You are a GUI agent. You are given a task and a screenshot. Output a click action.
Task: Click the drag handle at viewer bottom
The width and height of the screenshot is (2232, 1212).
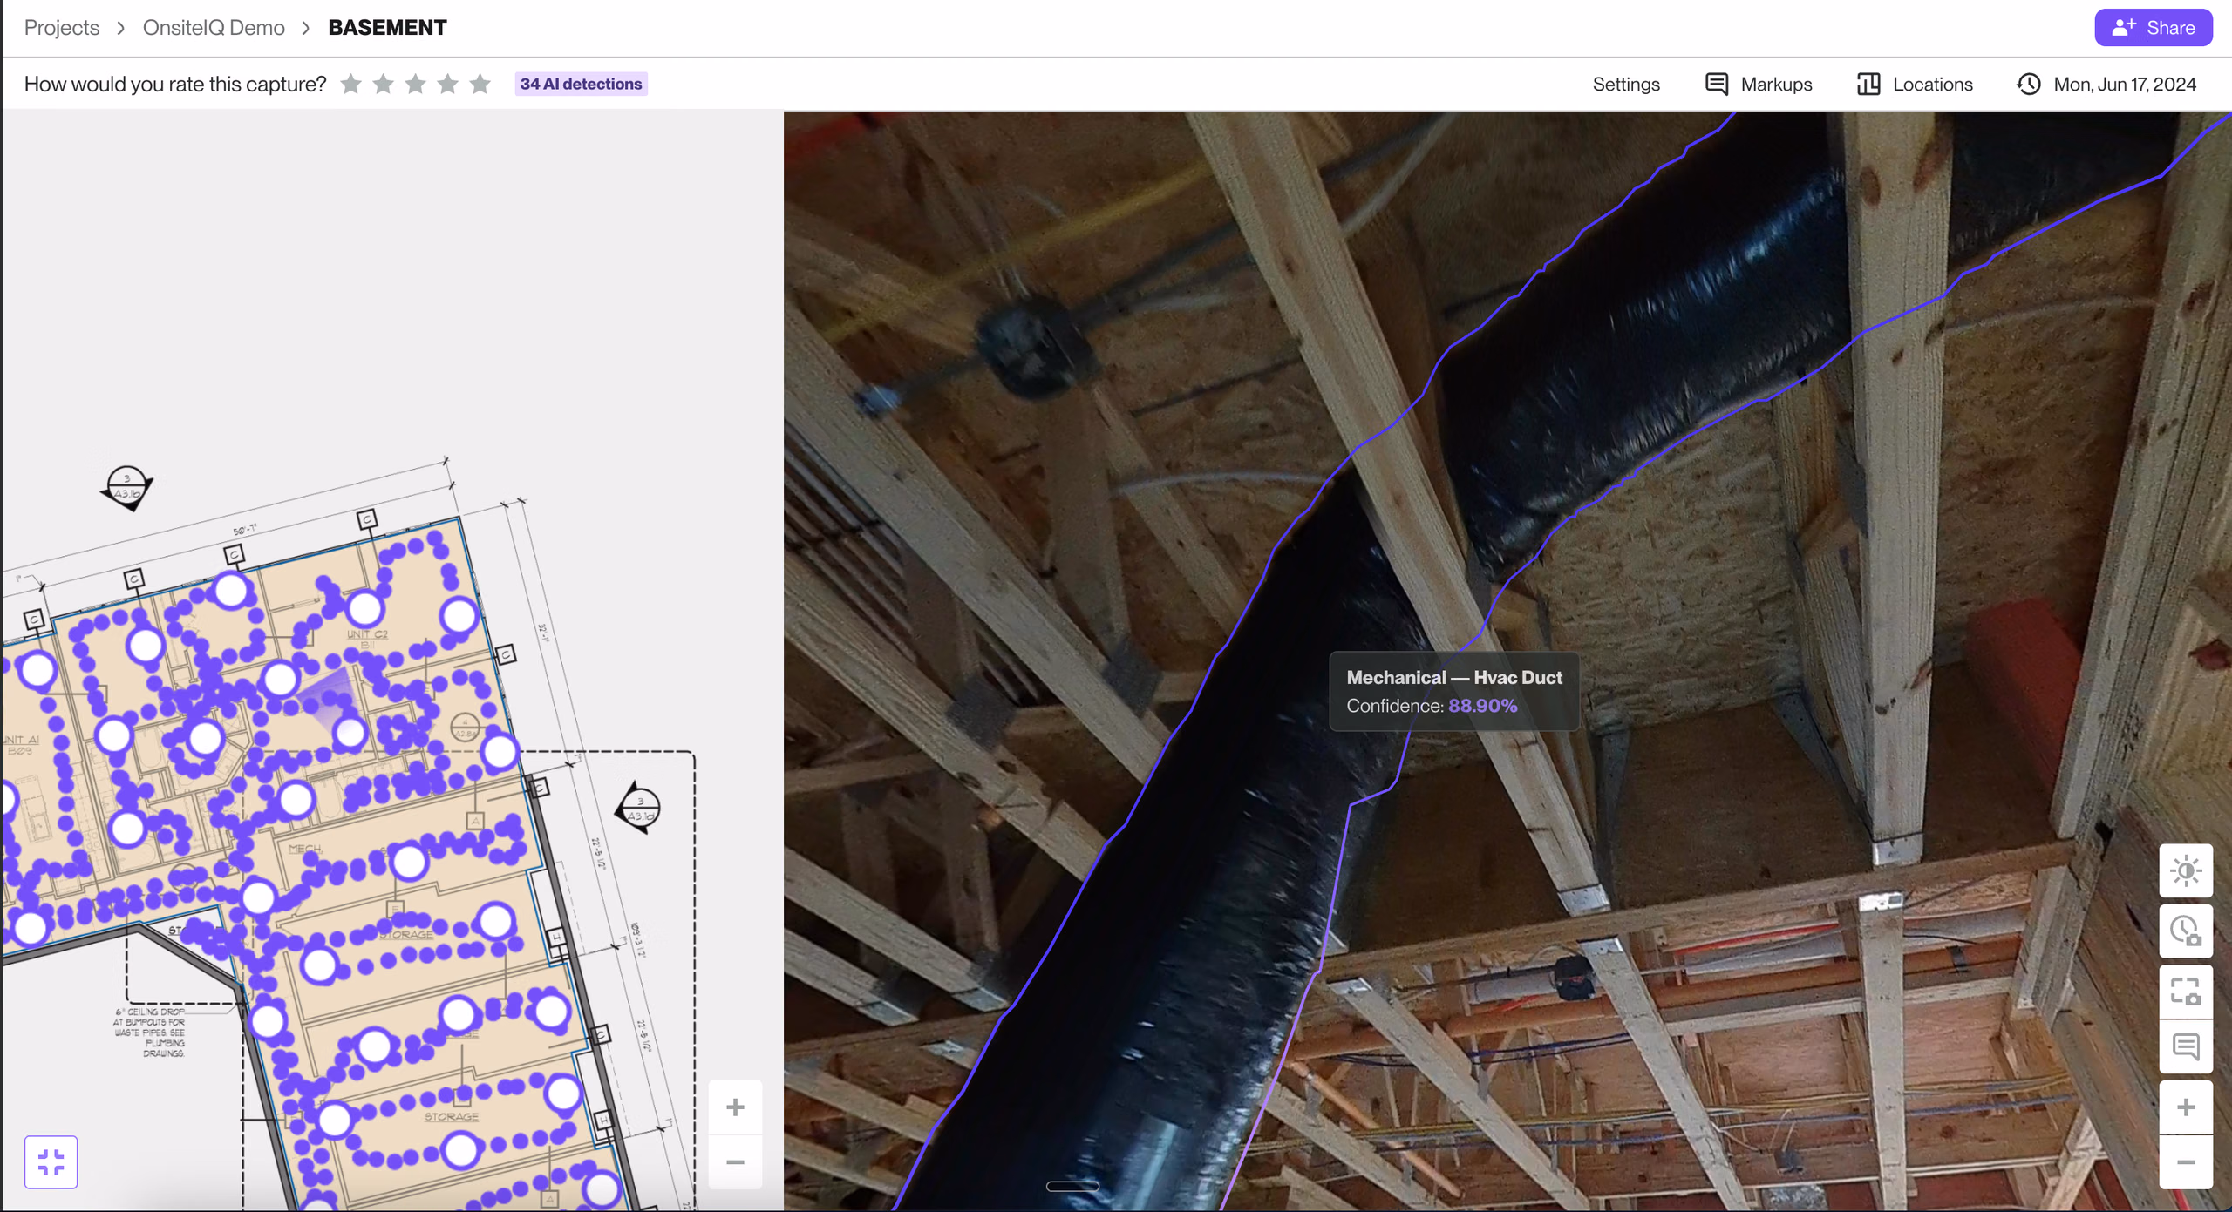pyautogui.click(x=1072, y=1186)
